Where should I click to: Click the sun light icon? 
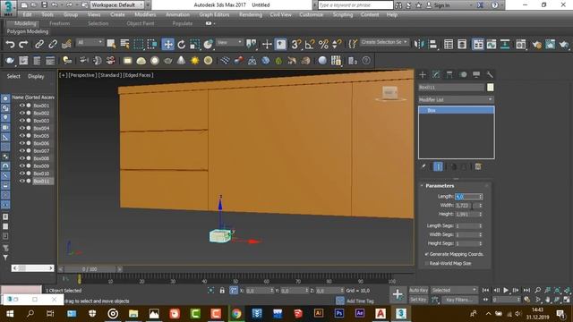point(195,61)
